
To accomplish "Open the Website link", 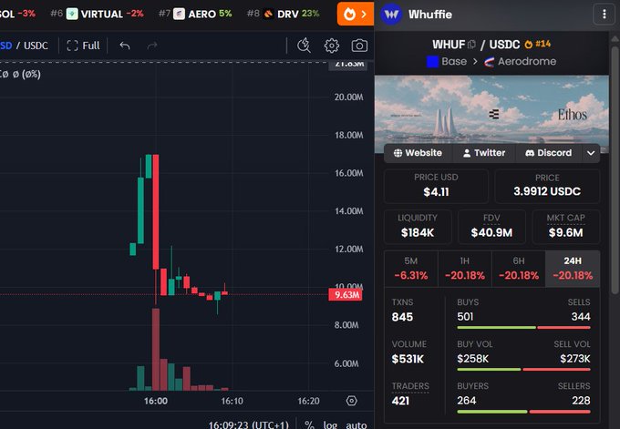I will [x=418, y=153].
